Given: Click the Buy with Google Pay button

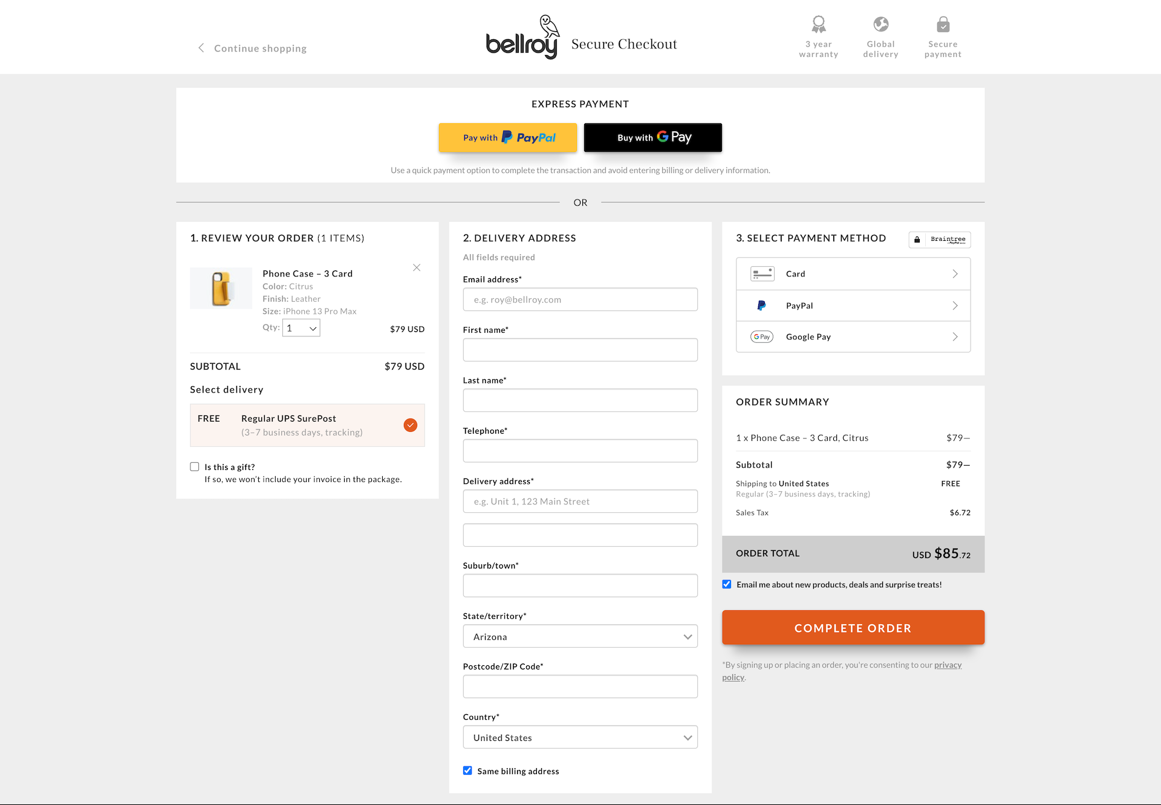Looking at the screenshot, I should [652, 137].
